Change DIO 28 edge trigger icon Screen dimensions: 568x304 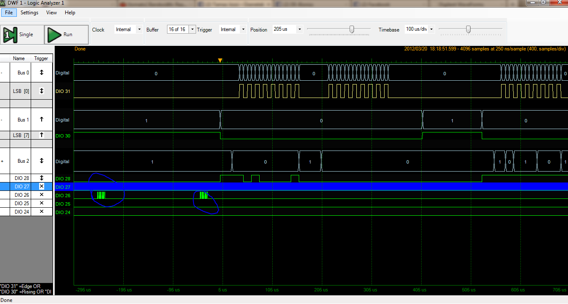coord(42,178)
